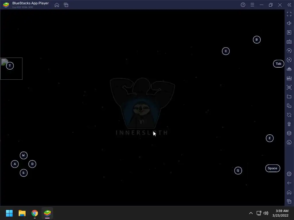Open Google Chrome from taskbar
The image size is (294, 220).
[x=35, y=213]
